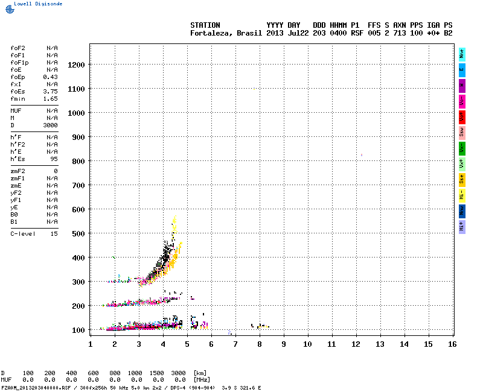The height and width of the screenshot is (392, 483).
Task: Click the PS value B2
Action: (x=448, y=33)
